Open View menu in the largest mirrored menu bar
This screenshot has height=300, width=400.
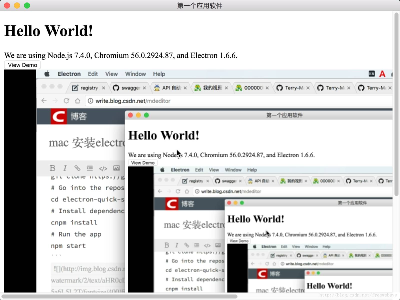pos(111,74)
